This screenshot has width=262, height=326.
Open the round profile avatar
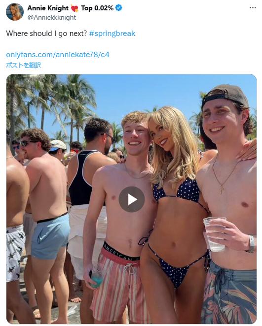15,12
